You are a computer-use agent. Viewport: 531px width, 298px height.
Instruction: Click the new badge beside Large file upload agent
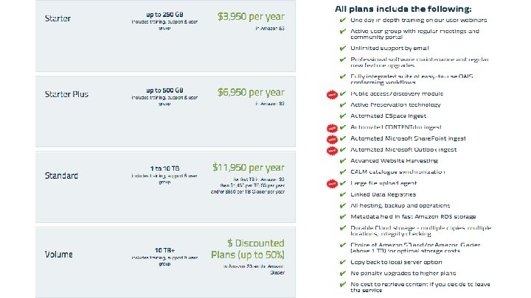click(333, 182)
